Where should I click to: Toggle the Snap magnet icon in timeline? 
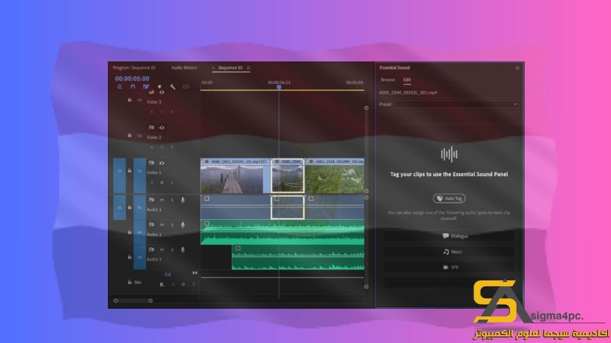coord(133,87)
